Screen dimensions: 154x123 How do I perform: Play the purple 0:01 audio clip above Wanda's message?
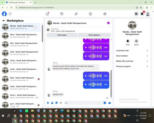(x=86, y=56)
